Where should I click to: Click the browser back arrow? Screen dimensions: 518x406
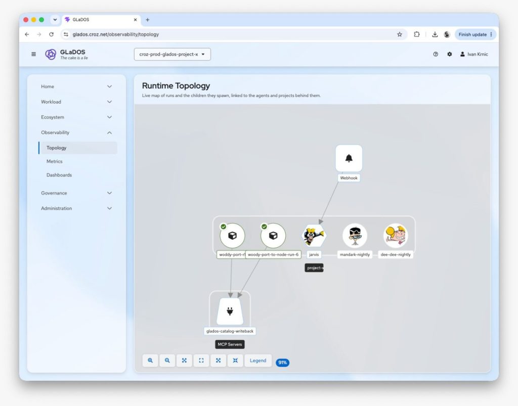[x=27, y=34]
